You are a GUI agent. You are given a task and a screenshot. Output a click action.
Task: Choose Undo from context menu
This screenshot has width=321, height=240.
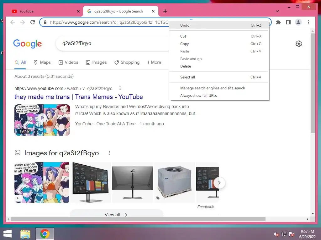click(x=219, y=25)
